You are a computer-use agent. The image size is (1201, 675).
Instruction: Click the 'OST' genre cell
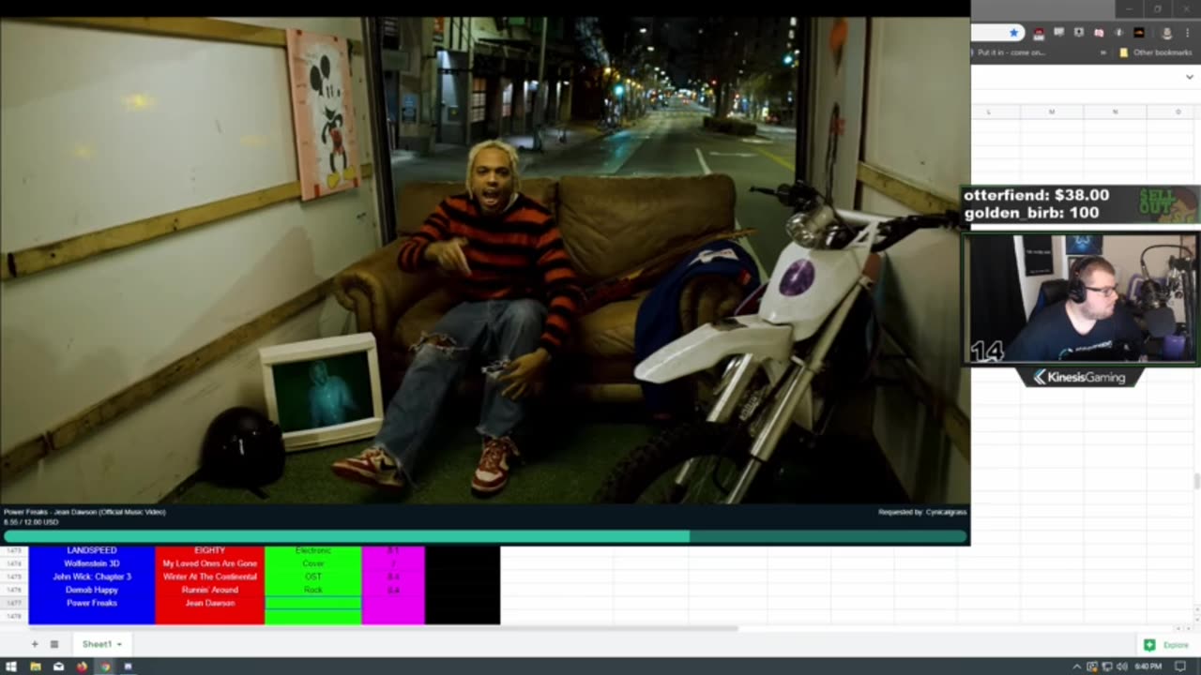click(313, 577)
